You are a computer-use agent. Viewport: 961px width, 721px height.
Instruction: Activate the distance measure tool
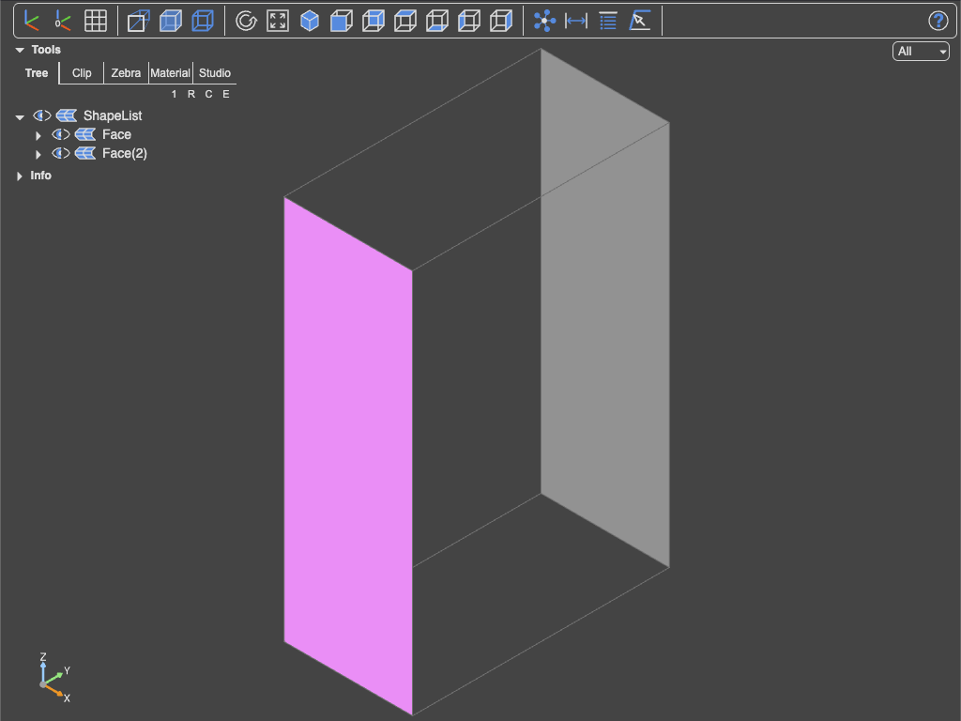pyautogui.click(x=576, y=21)
